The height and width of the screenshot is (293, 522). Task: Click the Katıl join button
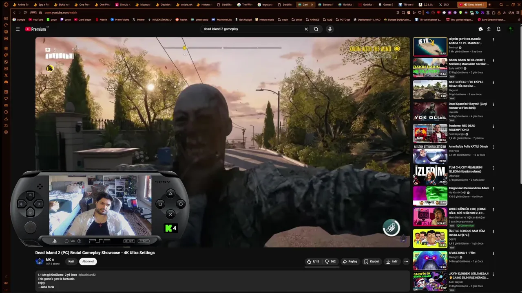(71, 262)
